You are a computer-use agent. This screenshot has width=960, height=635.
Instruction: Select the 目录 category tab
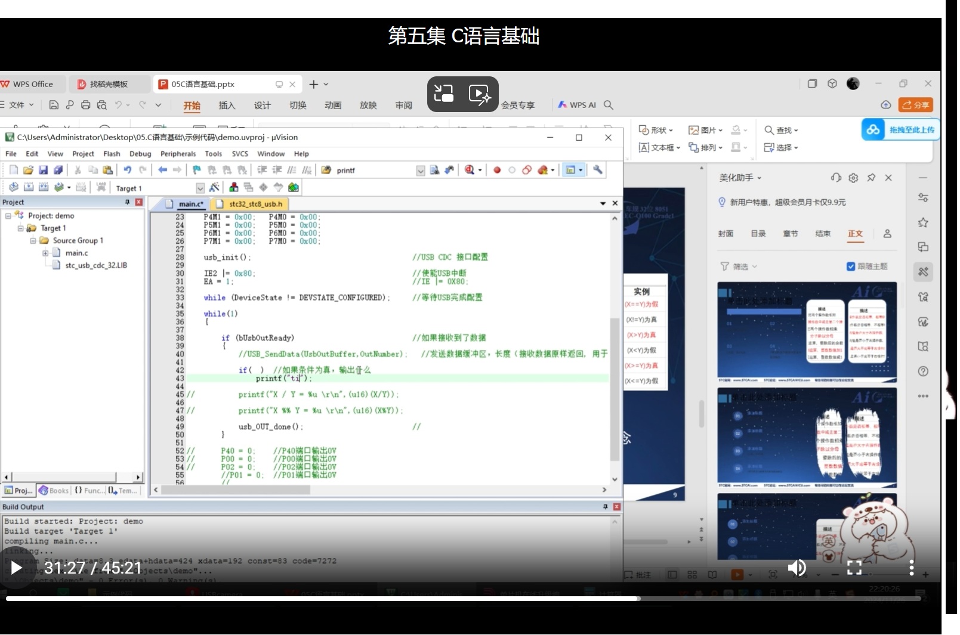[x=758, y=234]
